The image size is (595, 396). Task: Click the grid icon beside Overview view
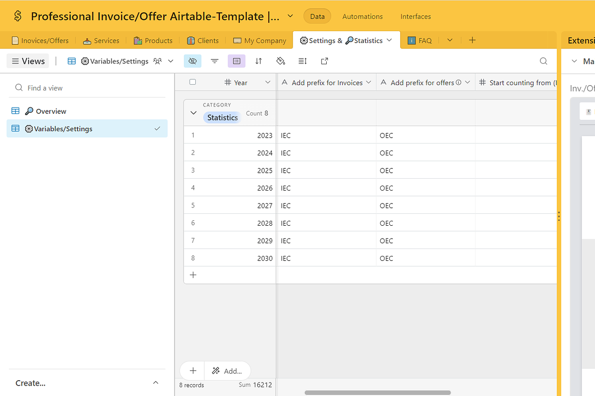15,111
